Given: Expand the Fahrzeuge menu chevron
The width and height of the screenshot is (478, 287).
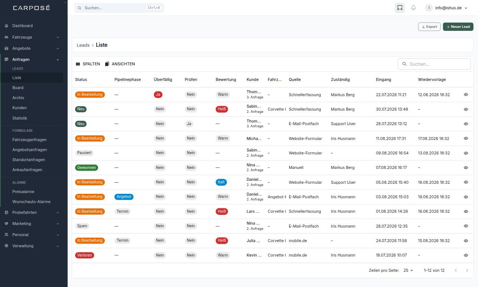Looking at the screenshot, I should point(58,37).
